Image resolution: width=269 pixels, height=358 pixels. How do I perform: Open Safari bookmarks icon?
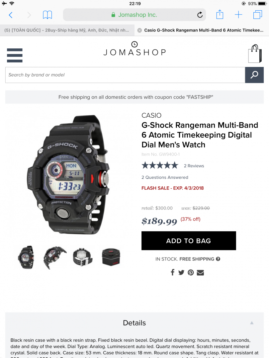[x=47, y=15]
